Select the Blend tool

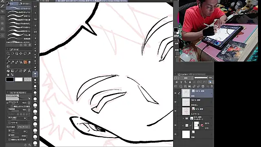pyautogui.click(x=8, y=66)
